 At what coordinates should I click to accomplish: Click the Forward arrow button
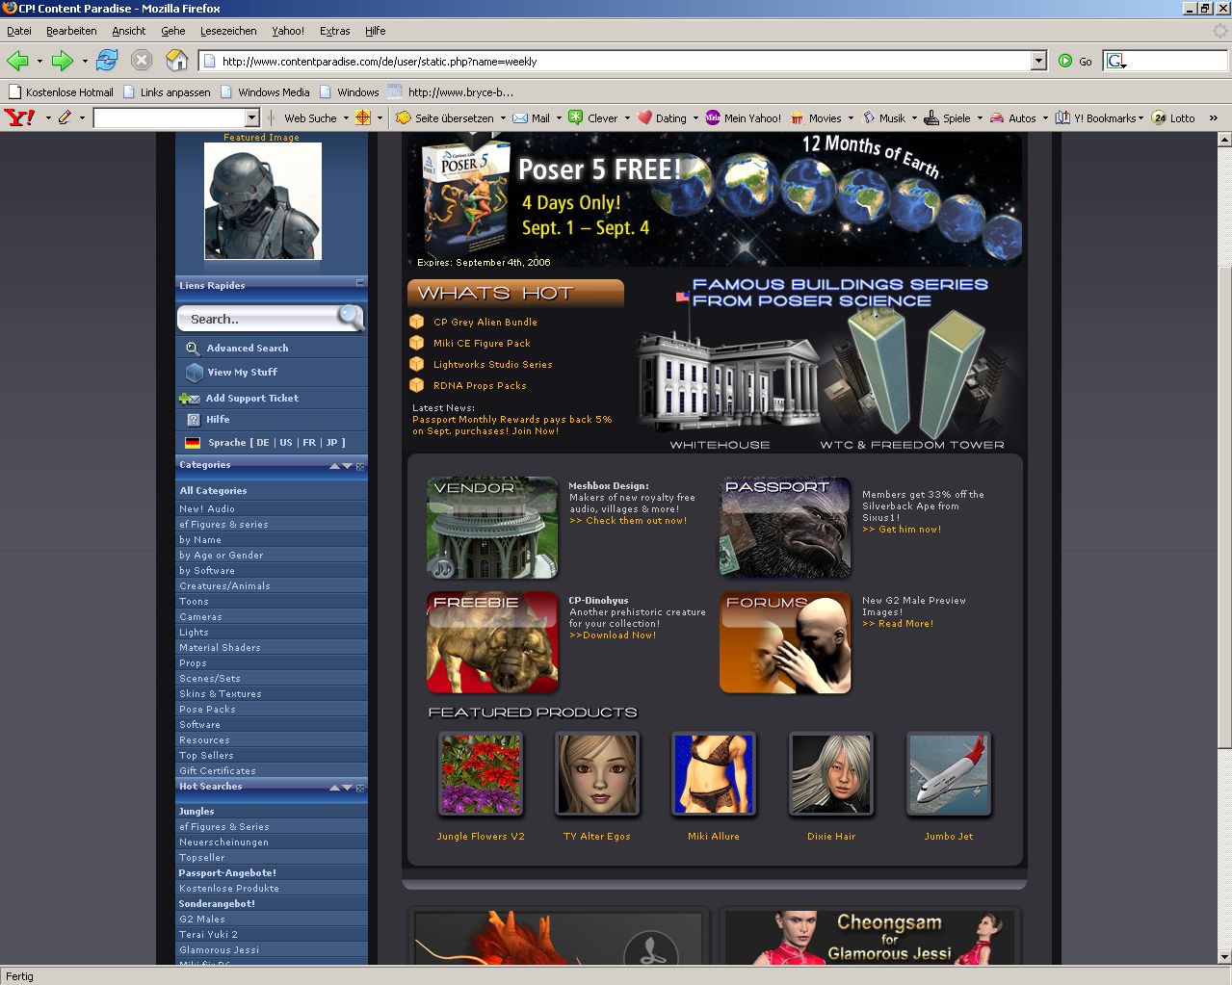(63, 61)
